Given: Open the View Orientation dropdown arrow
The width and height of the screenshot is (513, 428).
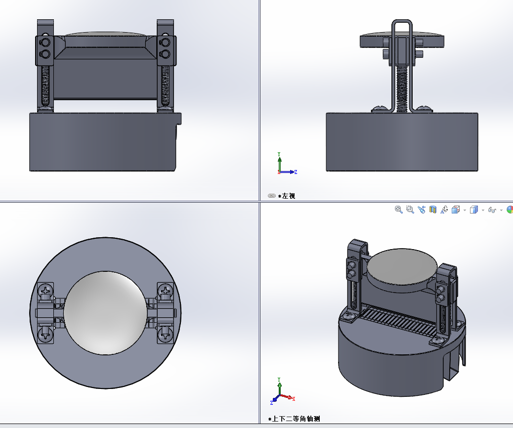Looking at the screenshot, I should (x=465, y=210).
